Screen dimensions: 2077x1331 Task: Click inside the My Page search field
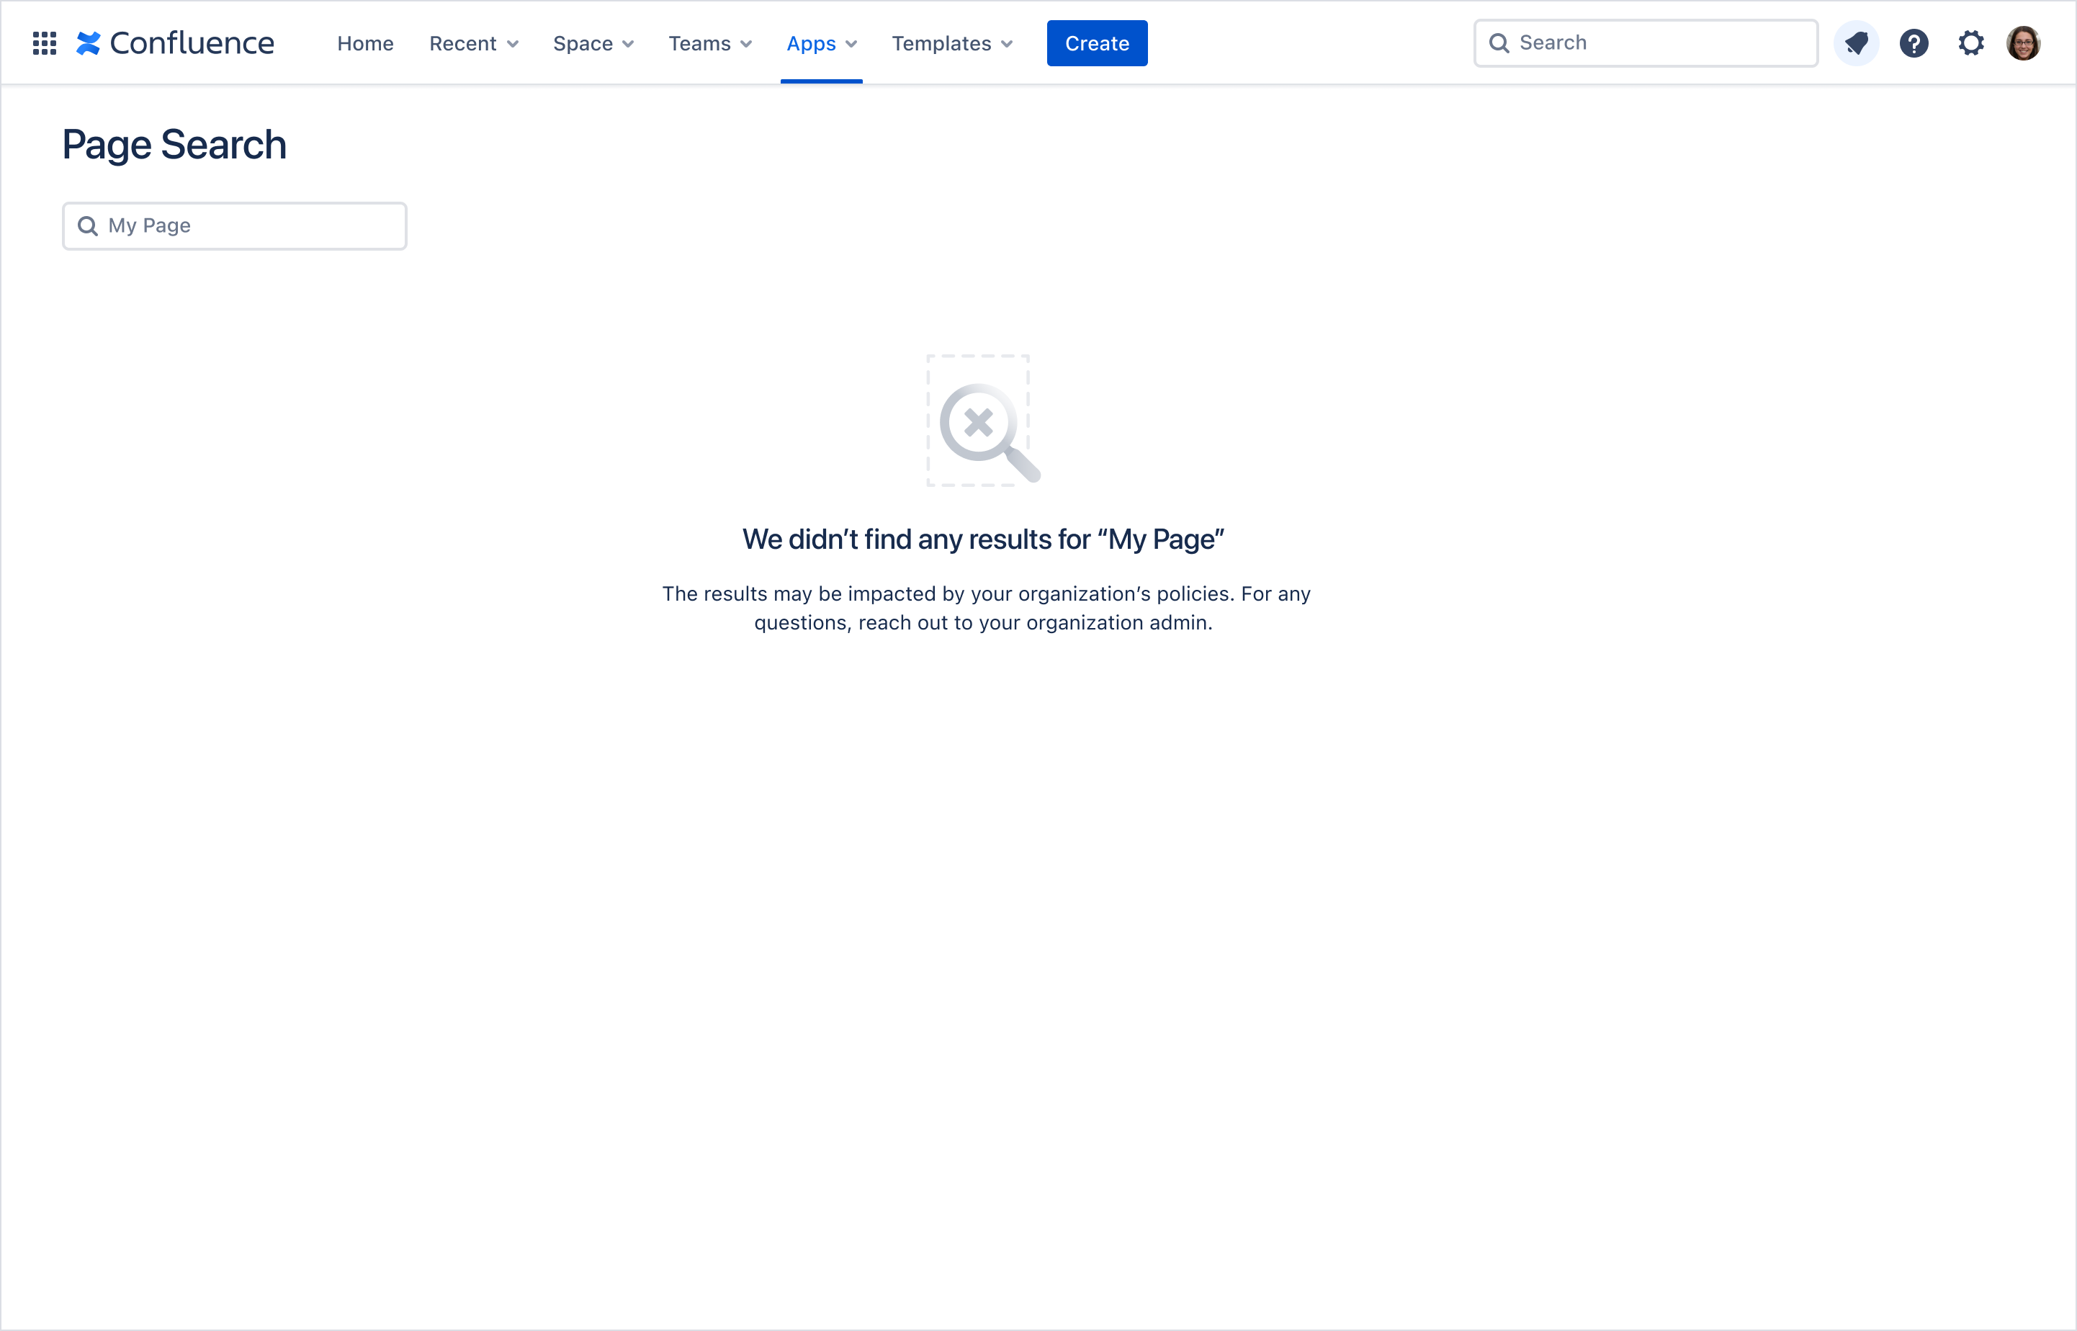pyautogui.click(x=233, y=225)
